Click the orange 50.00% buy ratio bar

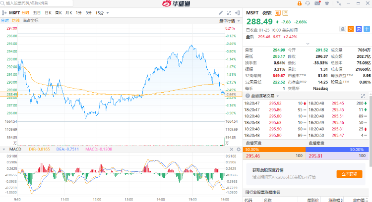(274, 150)
